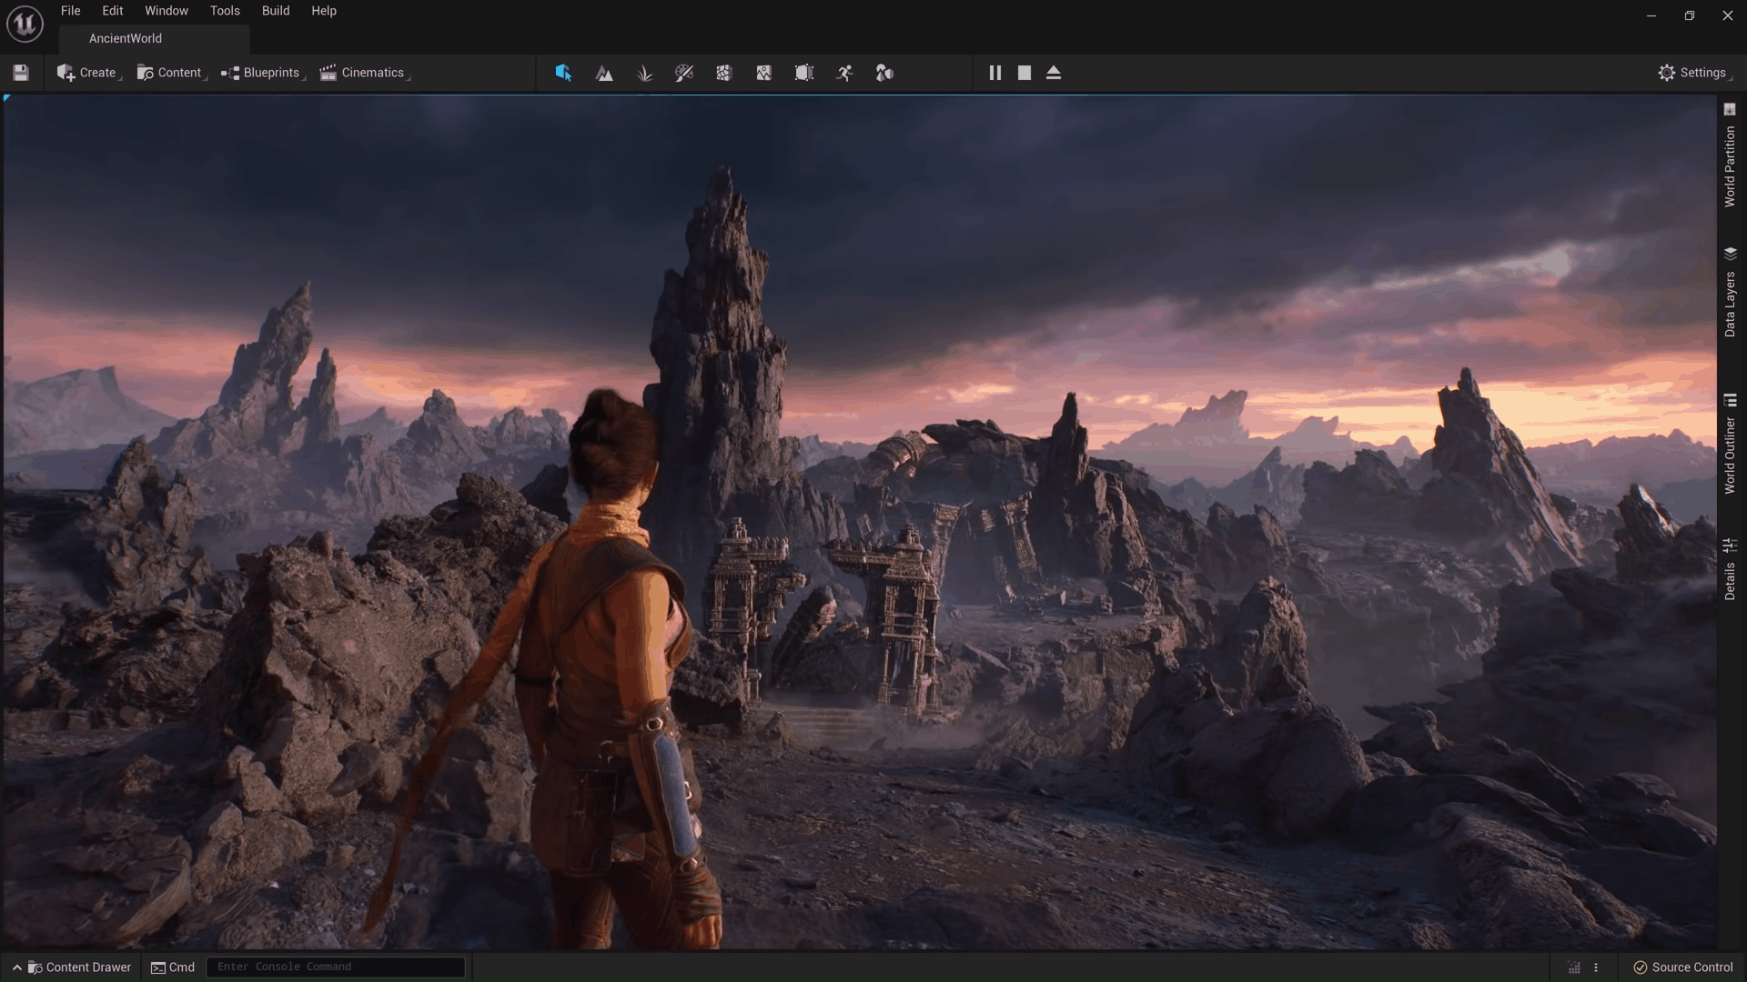Open the Cinematics dropdown menu

pos(365,73)
